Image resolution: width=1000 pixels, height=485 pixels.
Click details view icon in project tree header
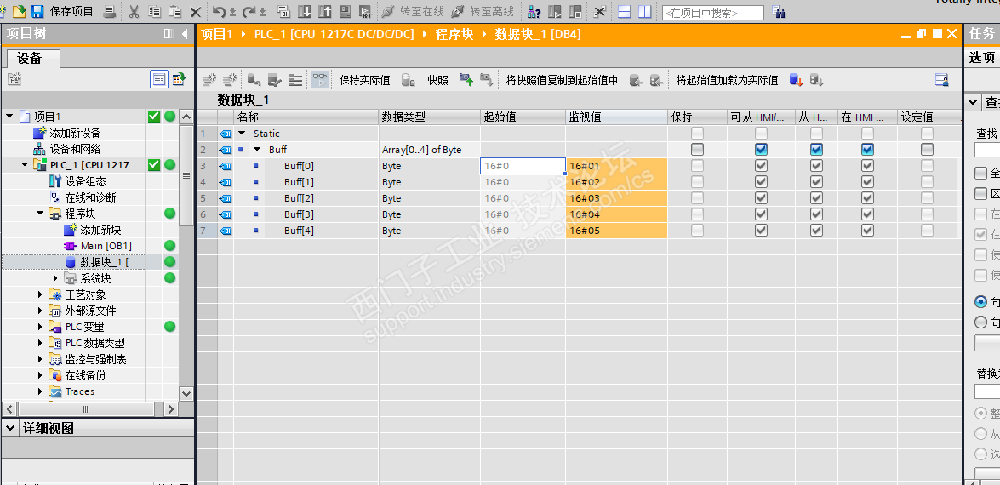point(159,79)
